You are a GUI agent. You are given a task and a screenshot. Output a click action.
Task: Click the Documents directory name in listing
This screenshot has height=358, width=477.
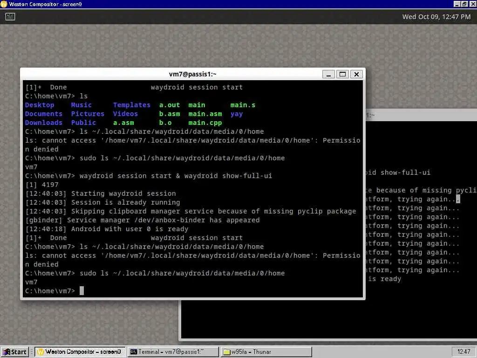point(43,114)
